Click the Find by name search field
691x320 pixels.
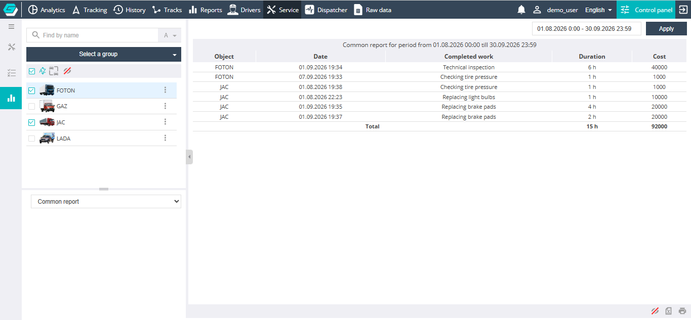(x=93, y=35)
